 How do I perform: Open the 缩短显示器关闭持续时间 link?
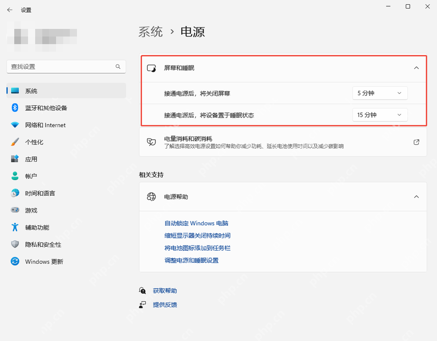coord(198,236)
